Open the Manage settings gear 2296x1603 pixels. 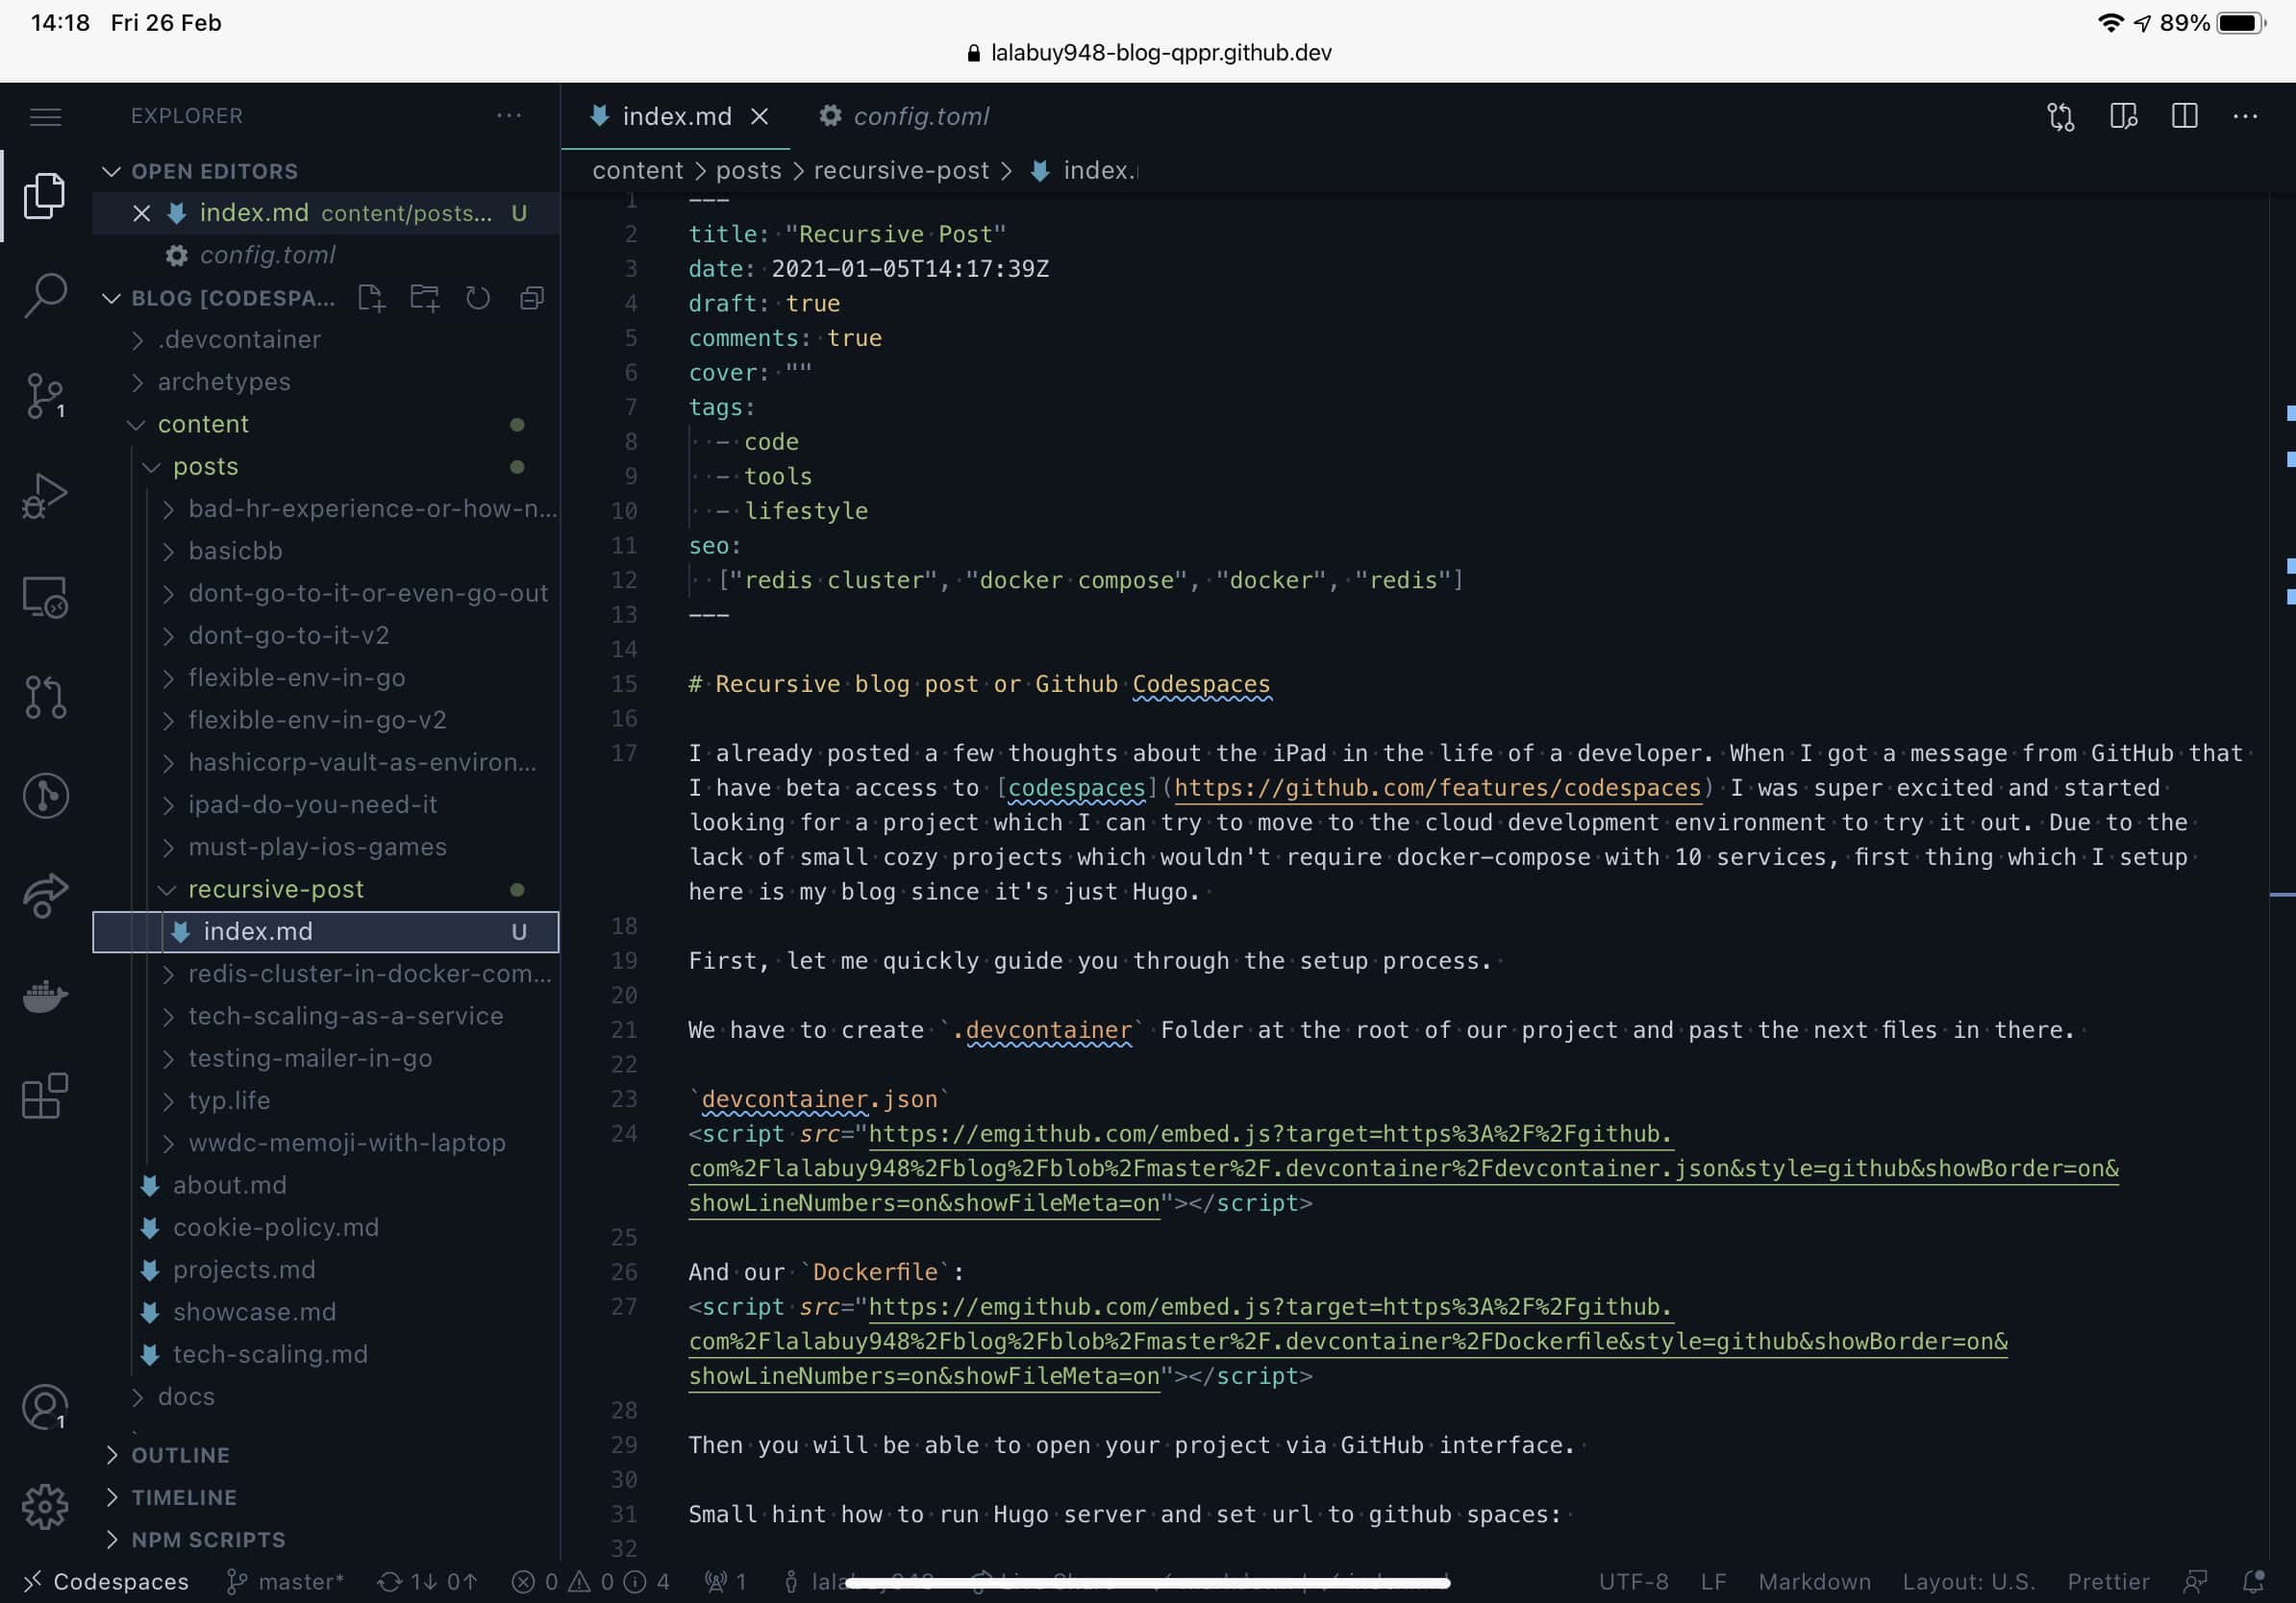(x=45, y=1506)
